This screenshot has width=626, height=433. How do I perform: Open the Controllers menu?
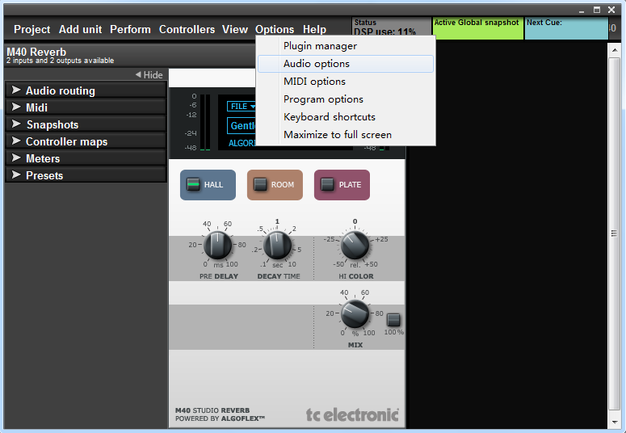[187, 29]
